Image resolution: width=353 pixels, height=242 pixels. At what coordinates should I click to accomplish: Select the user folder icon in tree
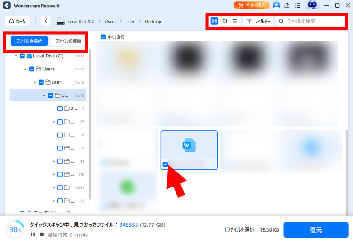point(48,82)
